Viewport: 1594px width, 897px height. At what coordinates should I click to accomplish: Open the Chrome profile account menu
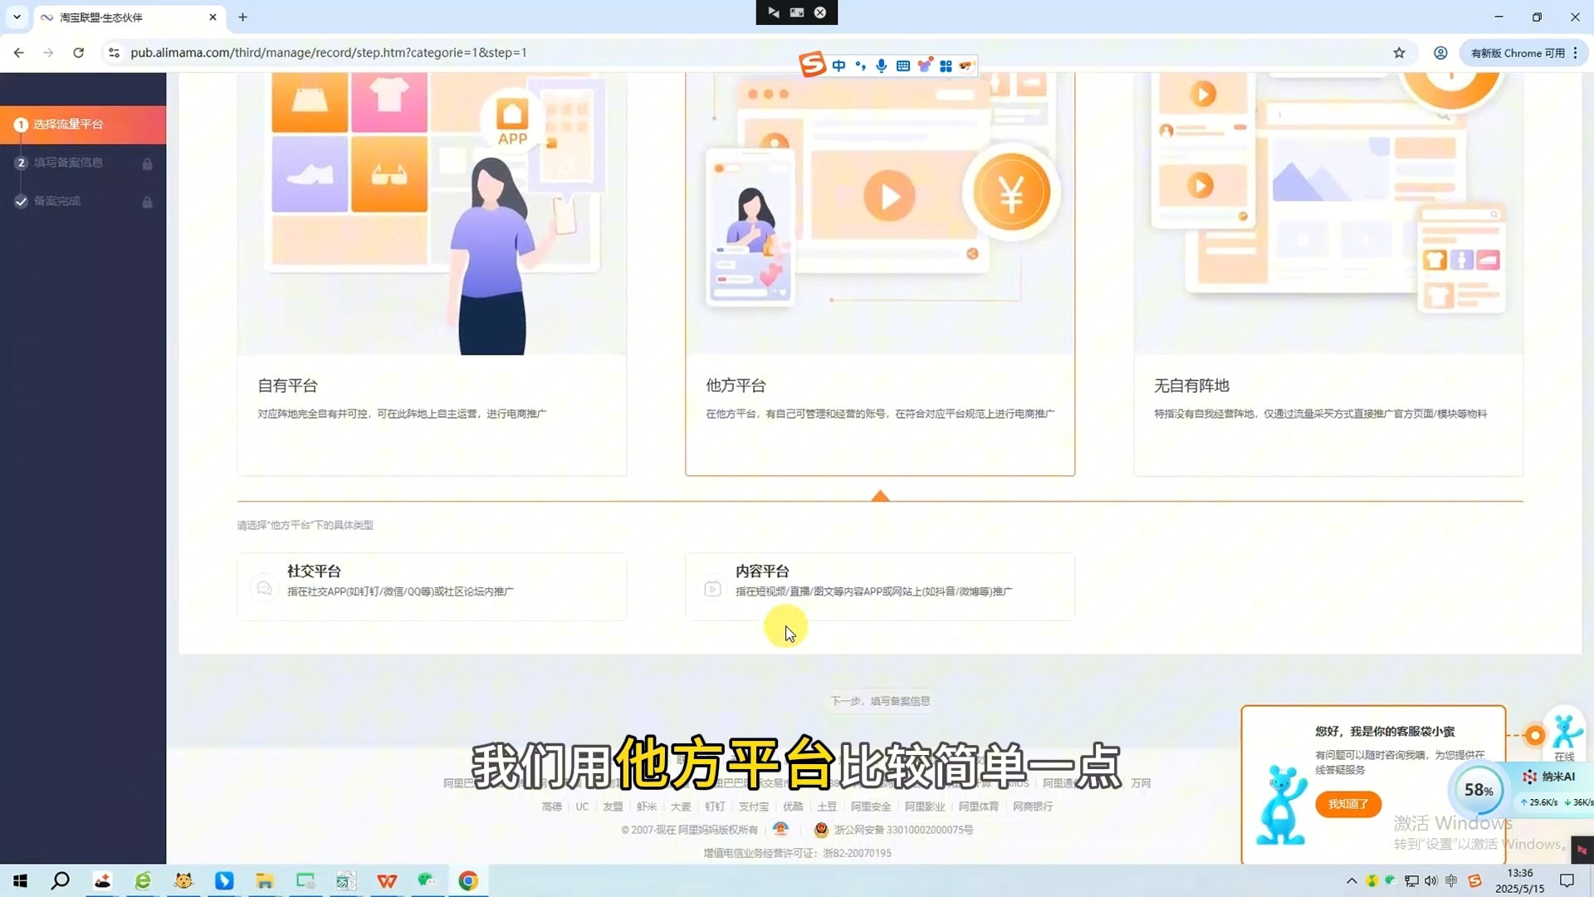[x=1440, y=52]
